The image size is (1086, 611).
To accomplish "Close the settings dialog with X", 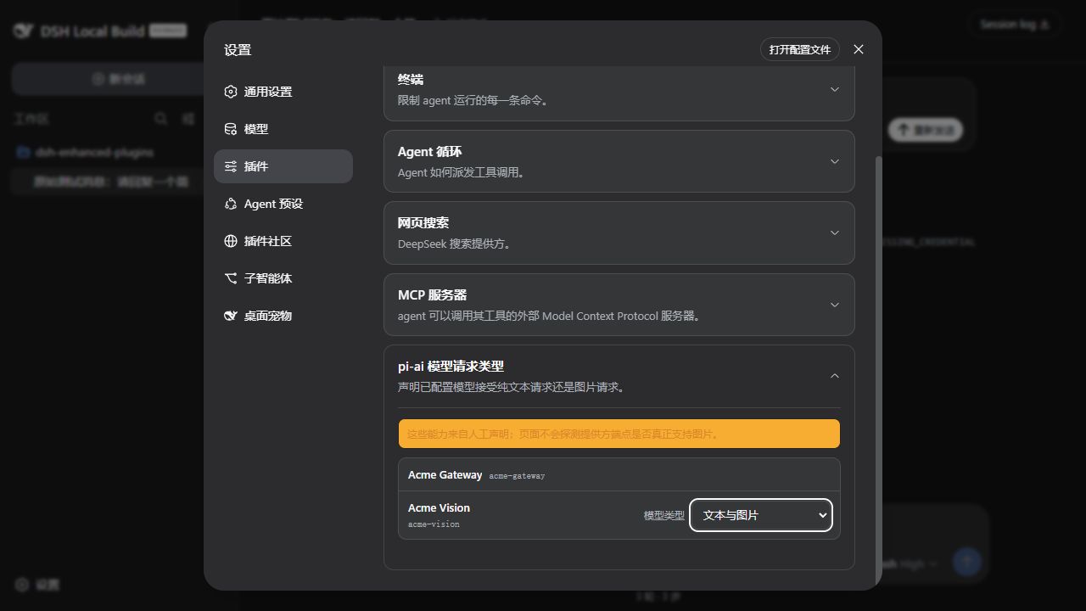I will click(x=859, y=49).
